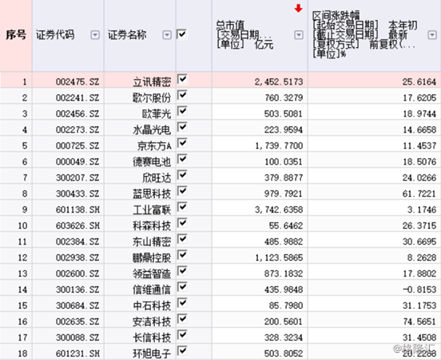
Task: Uncheck the checkbox for 立讯精密
Action: (x=182, y=79)
